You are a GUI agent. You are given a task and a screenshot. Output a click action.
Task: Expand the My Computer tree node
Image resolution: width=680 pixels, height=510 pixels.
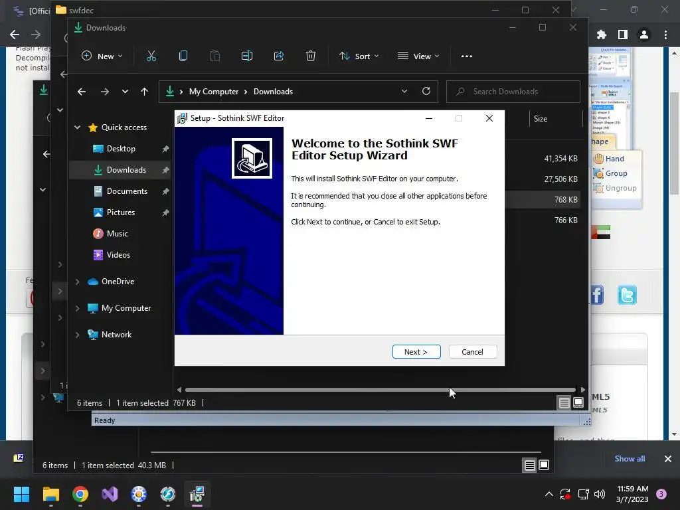[x=77, y=308]
